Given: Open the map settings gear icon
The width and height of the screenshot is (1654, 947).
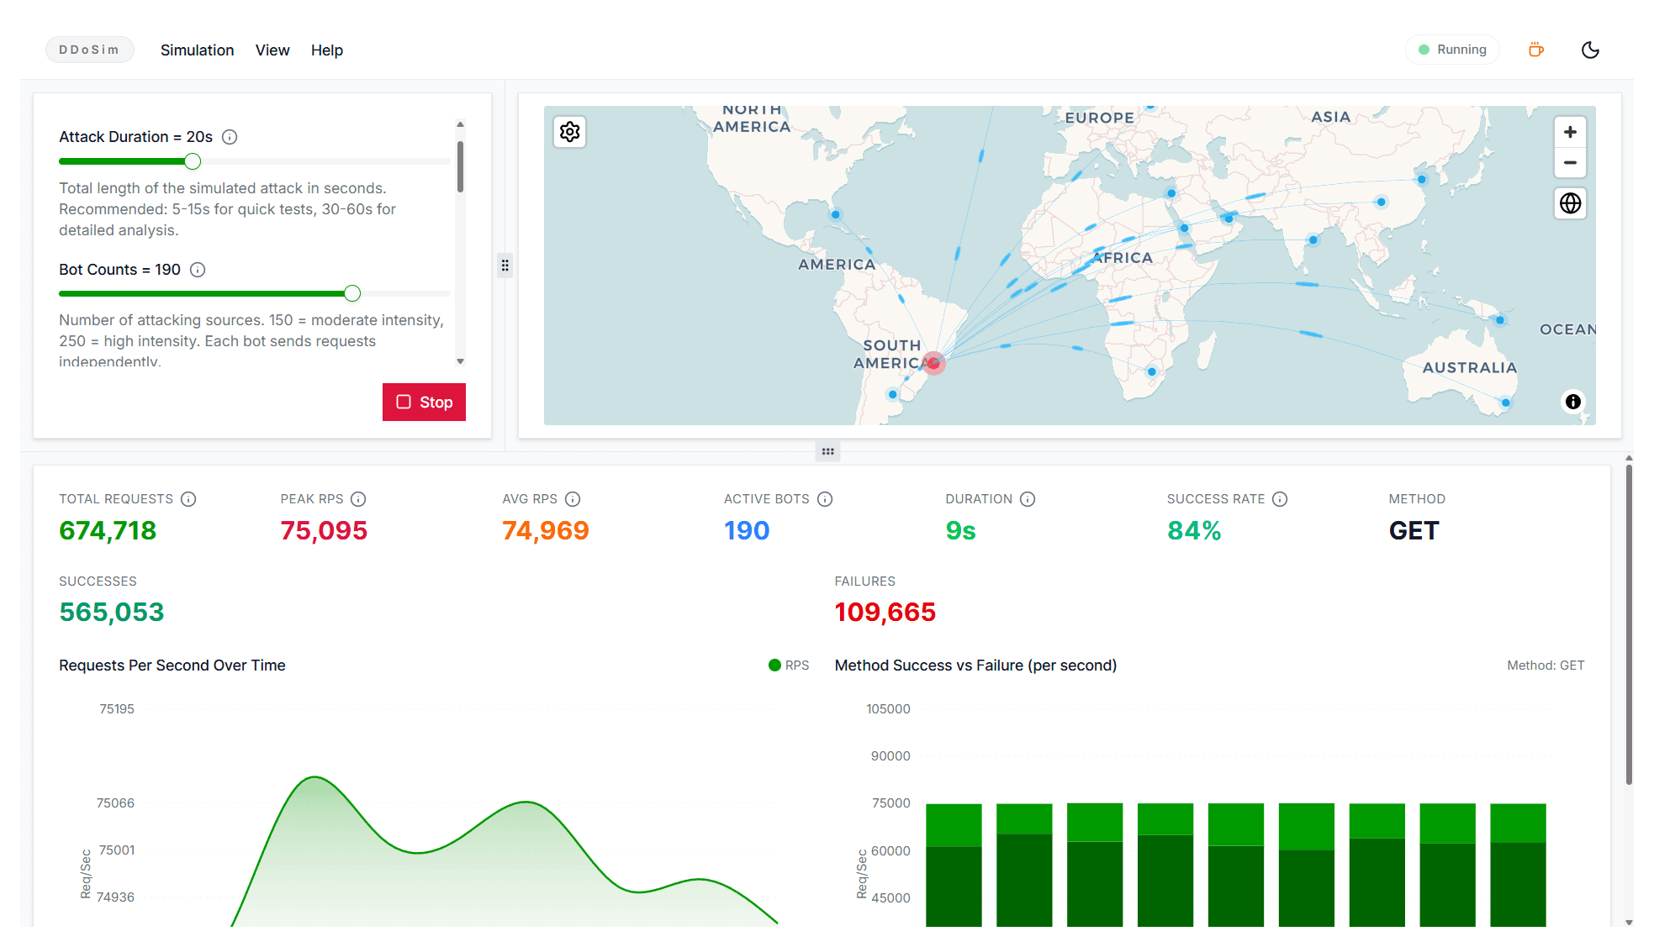Looking at the screenshot, I should (x=570, y=132).
